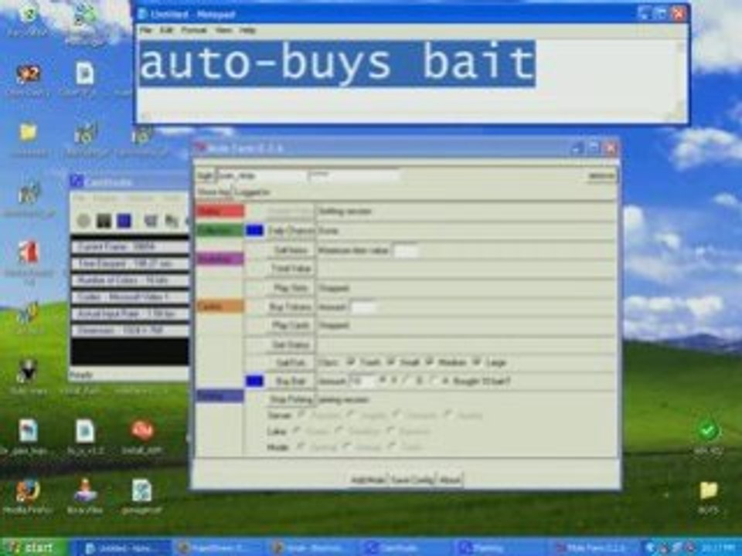Toggle the Trash fish class checkbox
742x556 pixels.
coord(351,362)
